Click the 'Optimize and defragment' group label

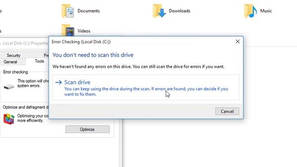click(26, 107)
